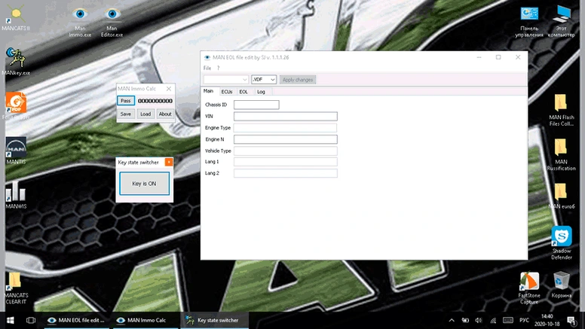Screen dimensions: 585x329
Task: Open the Windows Start menu
Action: pos(11,320)
